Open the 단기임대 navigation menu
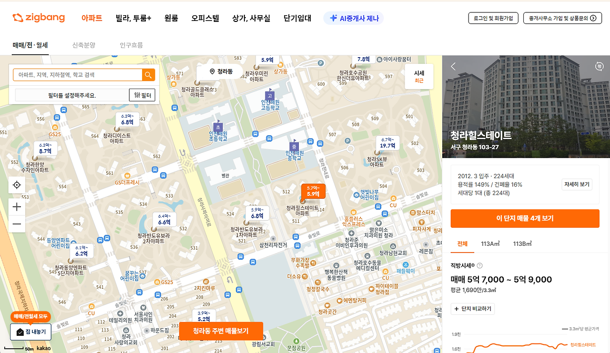610x353 pixels. tap(297, 18)
